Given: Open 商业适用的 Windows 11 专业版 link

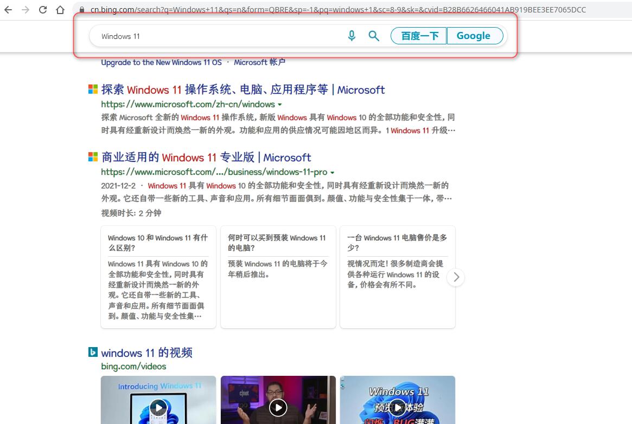Looking at the screenshot, I should pos(206,158).
